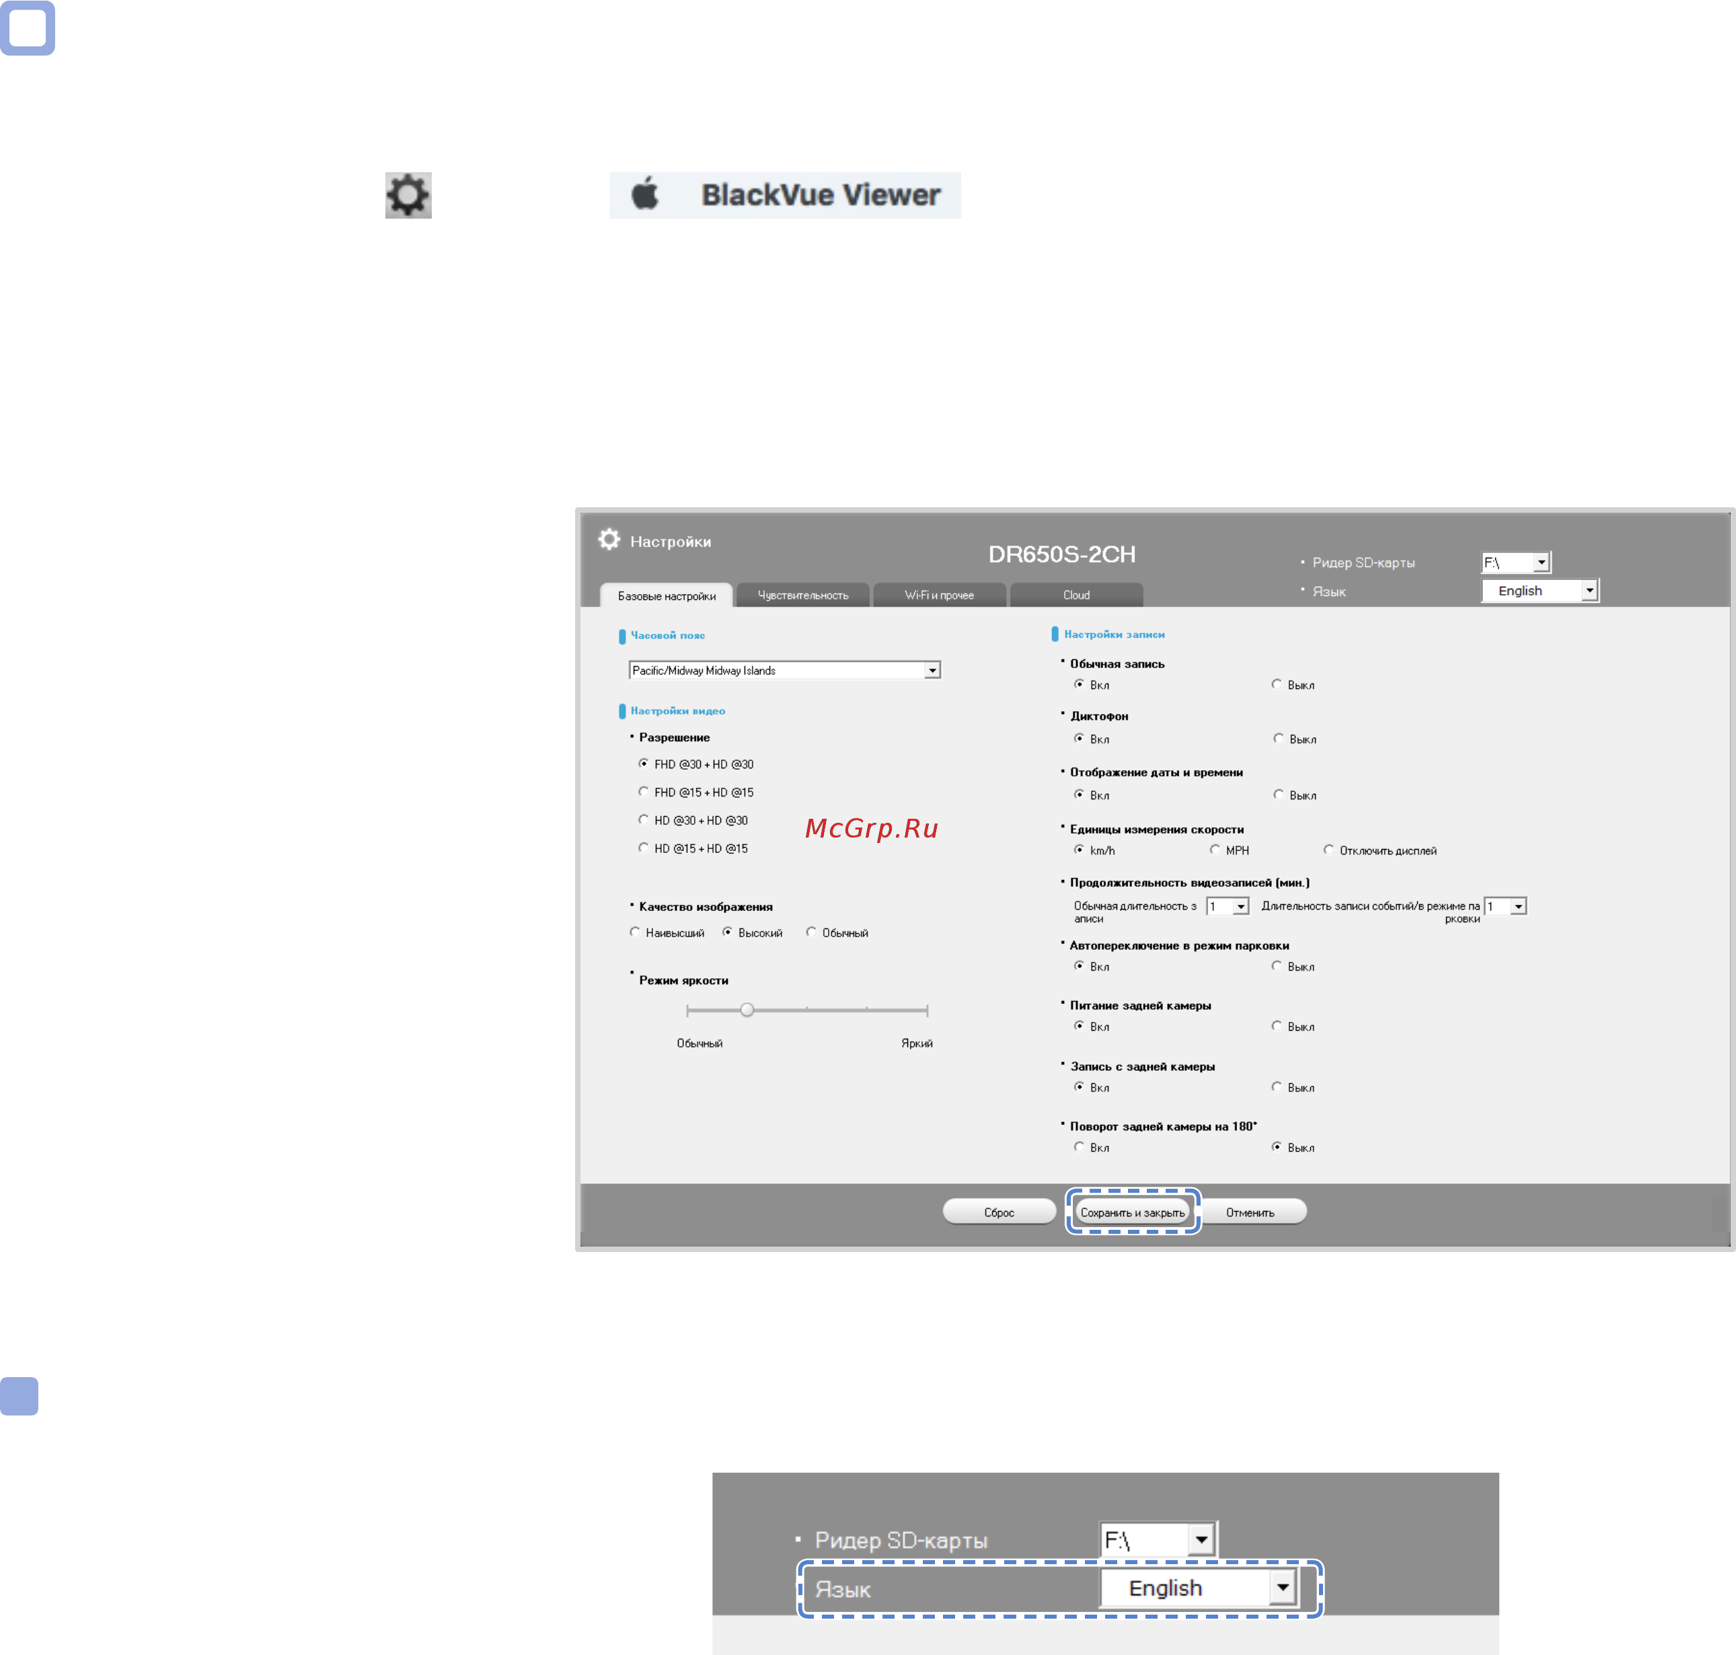Viewport: 1736px width, 1655px height.
Task: Turn rear camera power on (Вкл)
Action: [x=1080, y=1027]
